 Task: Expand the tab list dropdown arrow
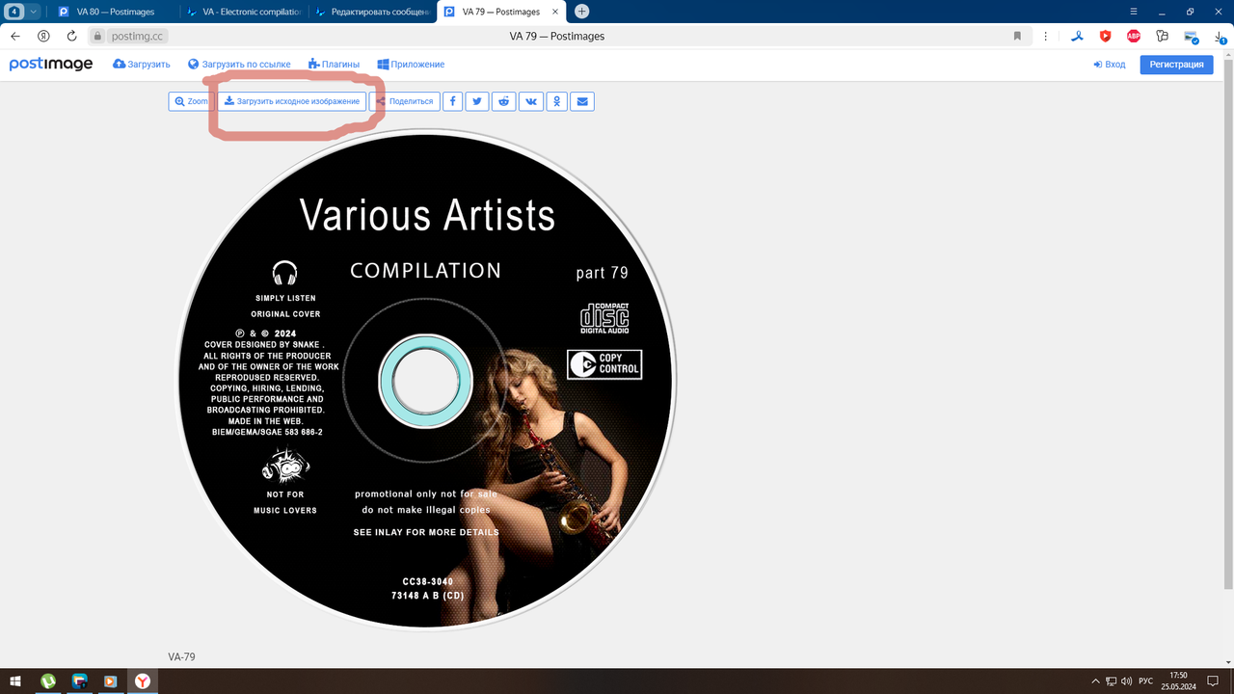point(35,12)
